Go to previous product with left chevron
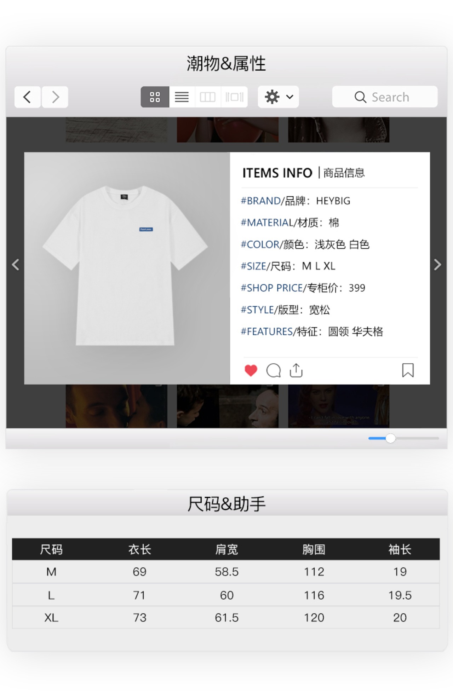453x693 pixels. [15, 265]
